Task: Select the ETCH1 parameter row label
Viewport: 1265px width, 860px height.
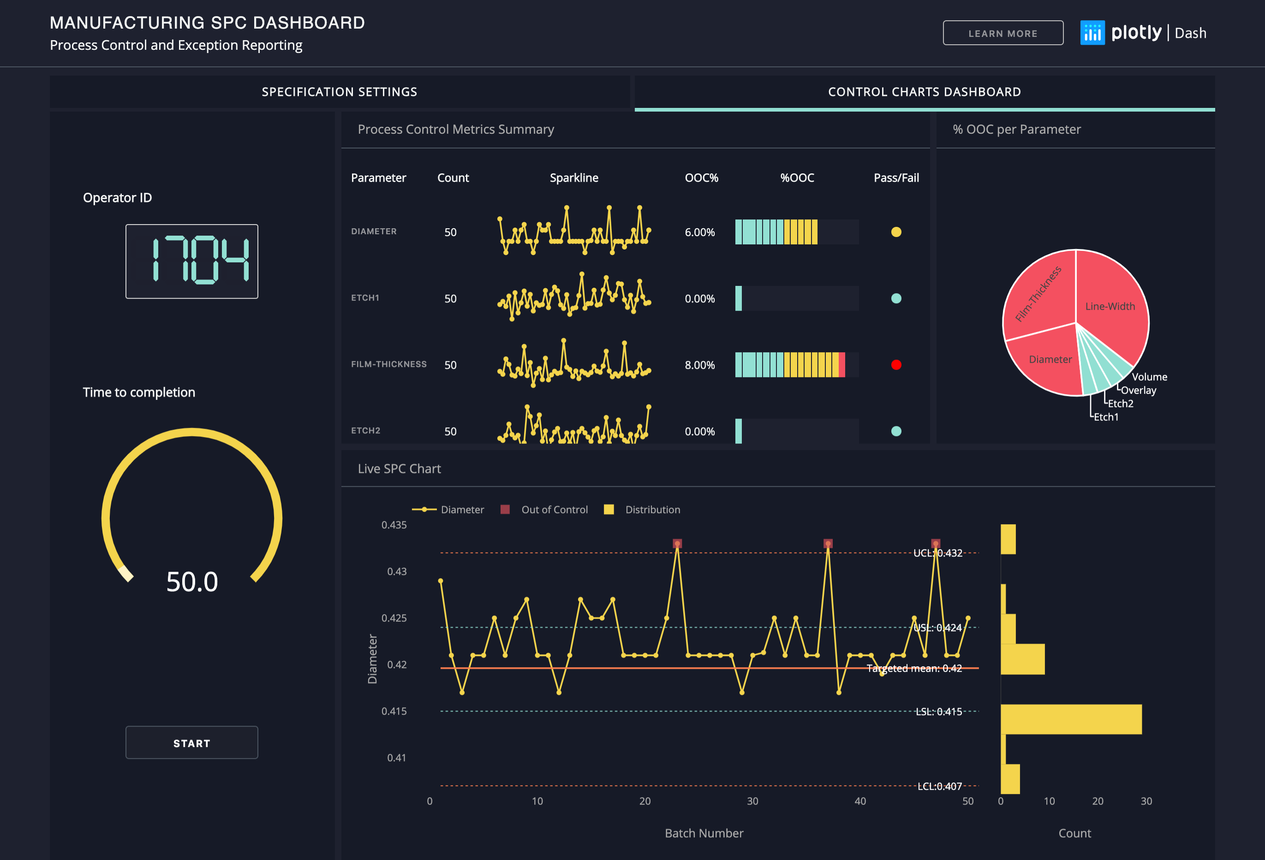Action: (365, 298)
